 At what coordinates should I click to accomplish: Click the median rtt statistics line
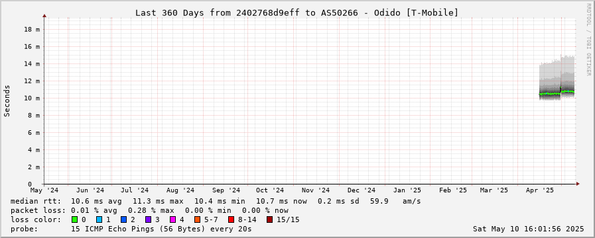(216, 201)
